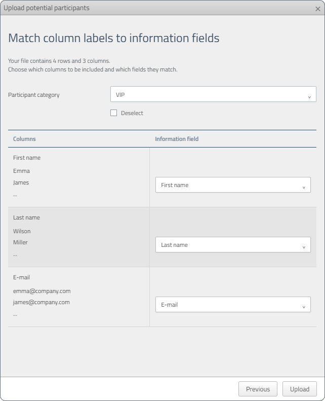Click the Participant category label

click(34, 95)
